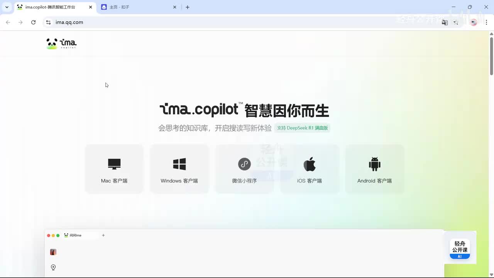Click the 支持 DeepSeek R1 满血版 badge
This screenshot has width=494, height=278.
click(302, 128)
